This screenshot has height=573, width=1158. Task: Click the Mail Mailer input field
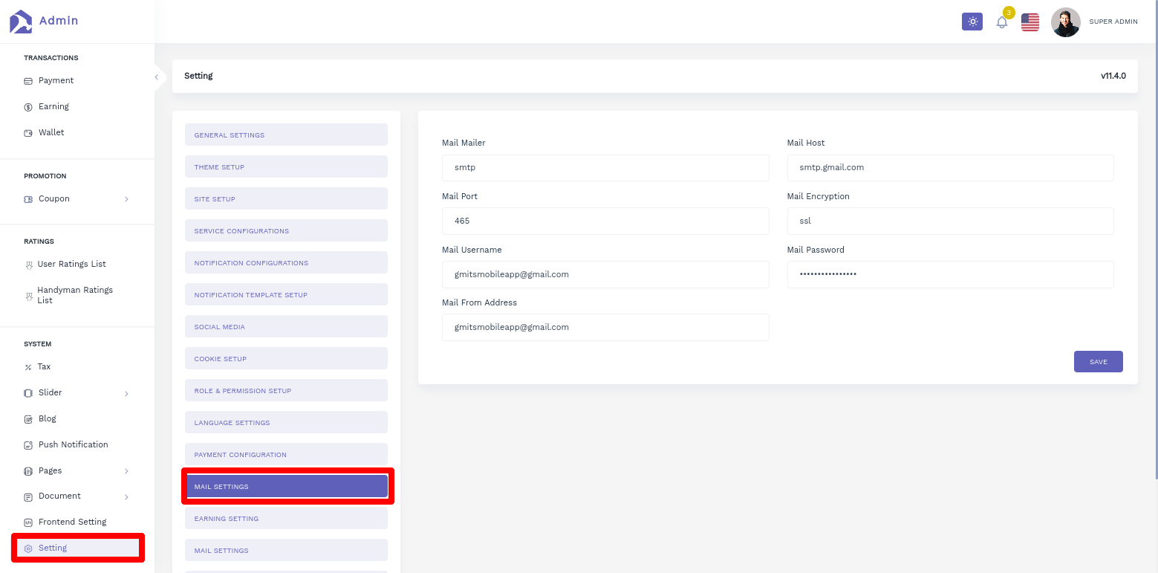(605, 168)
